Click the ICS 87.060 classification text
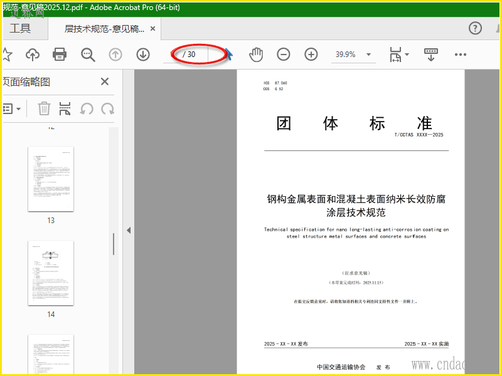The image size is (502, 376). pyautogui.click(x=275, y=83)
